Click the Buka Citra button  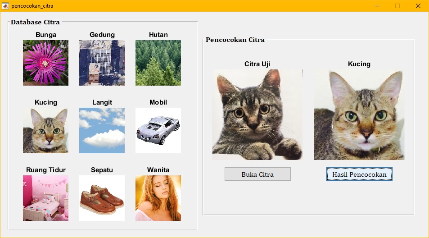tap(257, 174)
